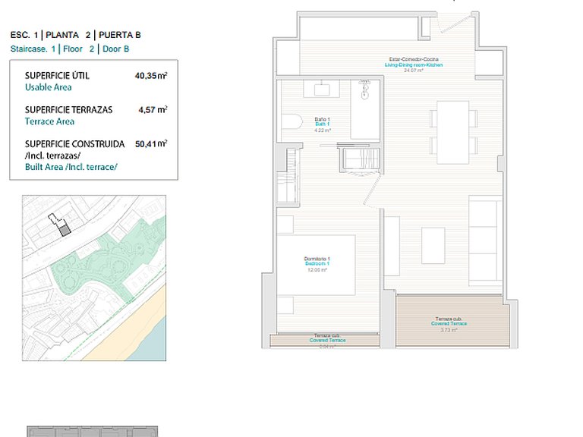Click the 'Terrace Area' text

coord(49,121)
